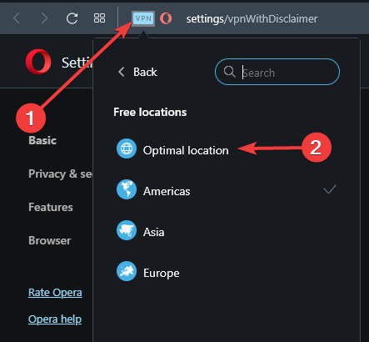369x342 pixels.
Task: Open the Rate Opera link
Action: click(x=55, y=293)
